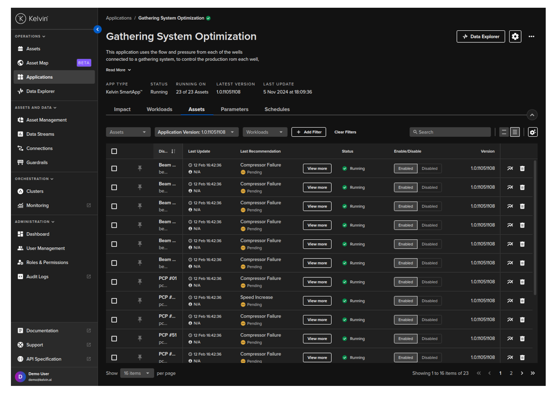
Task: Collapse the sidebar with the blue arrow
Action: [x=98, y=30]
